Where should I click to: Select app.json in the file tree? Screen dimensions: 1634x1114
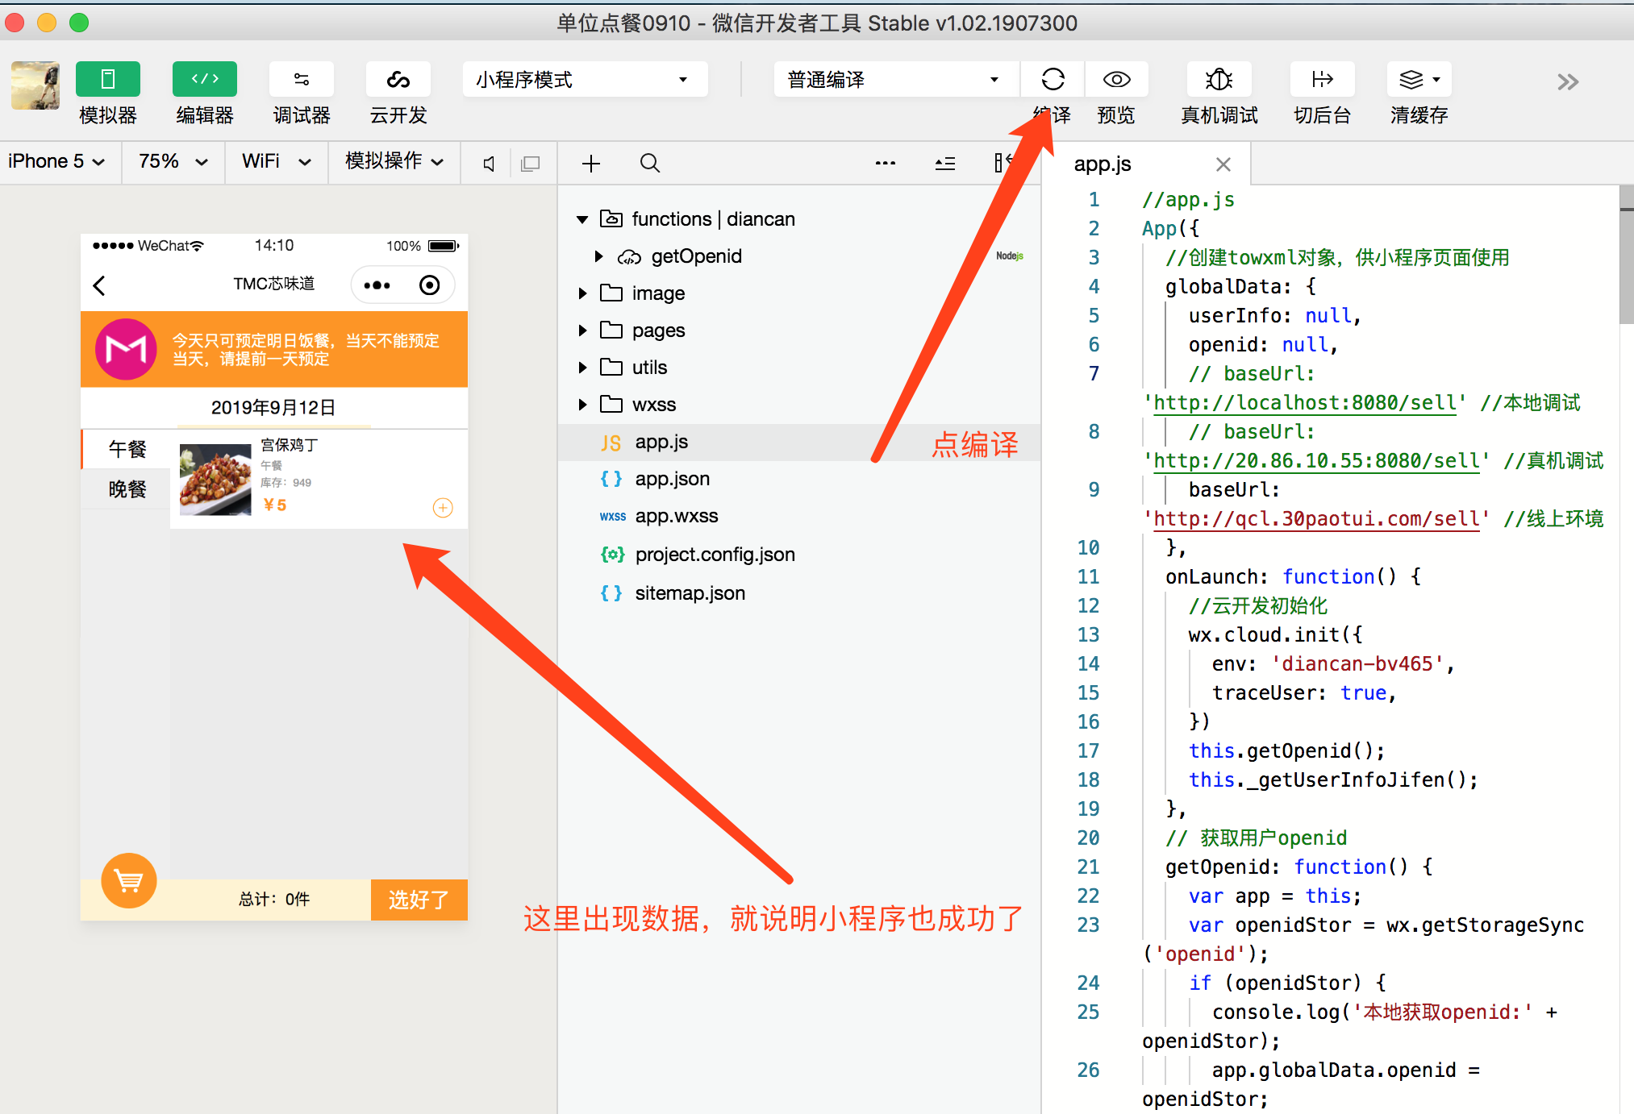click(x=672, y=479)
